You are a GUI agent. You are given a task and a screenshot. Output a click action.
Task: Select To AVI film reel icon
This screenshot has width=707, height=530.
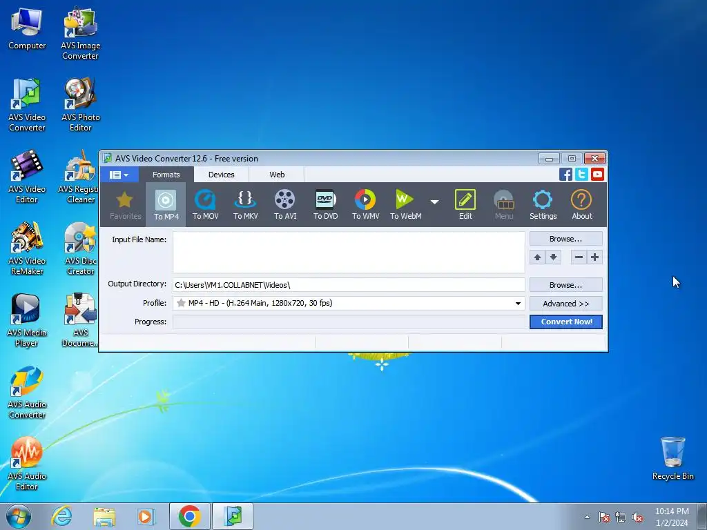pos(285,204)
